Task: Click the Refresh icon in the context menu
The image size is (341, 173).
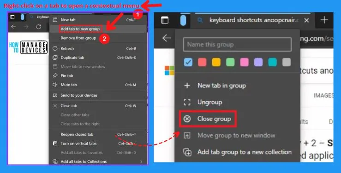Action: click(55, 48)
